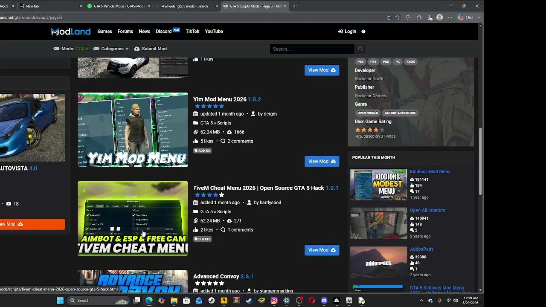The height and width of the screenshot is (307, 546).
Task: Toggle the site dark/light theme icon
Action: [363, 32]
